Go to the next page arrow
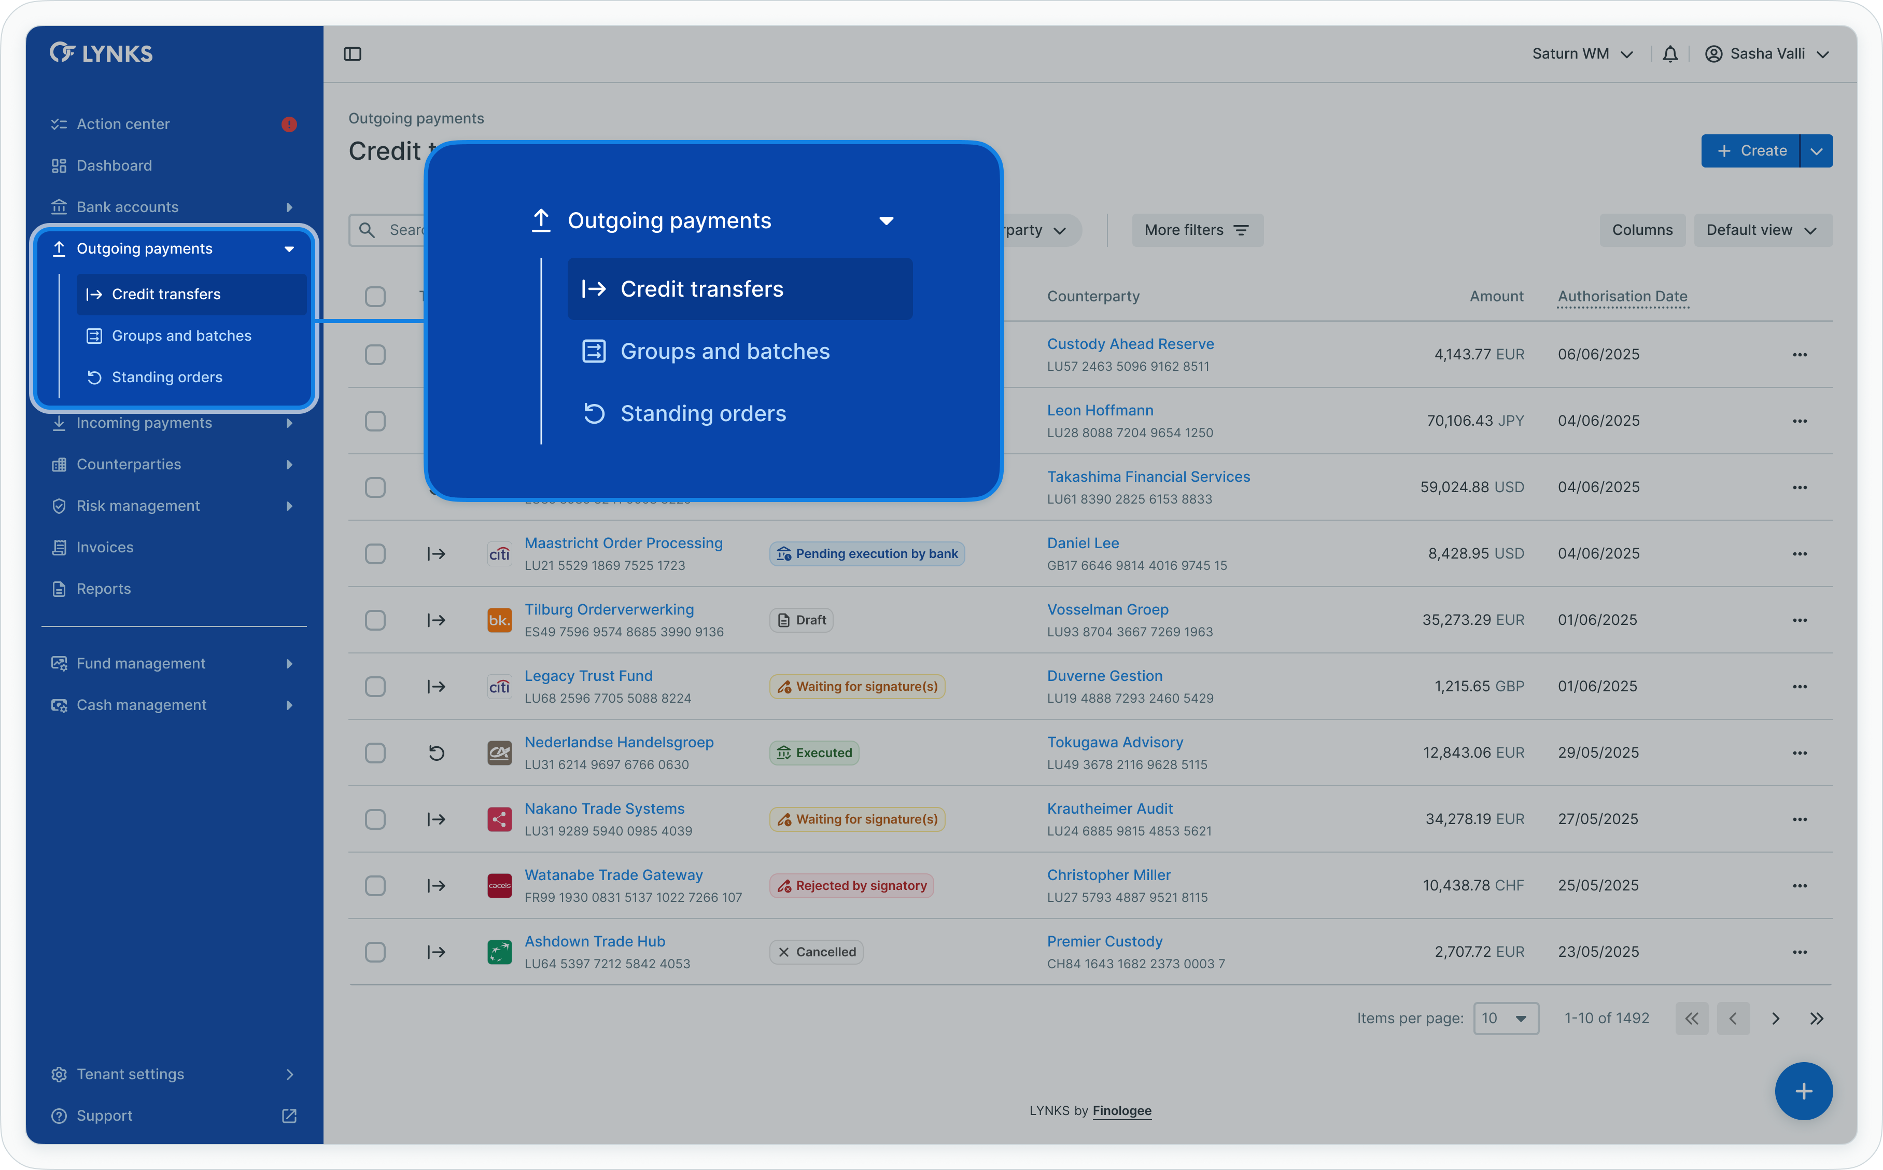 [x=1775, y=1019]
